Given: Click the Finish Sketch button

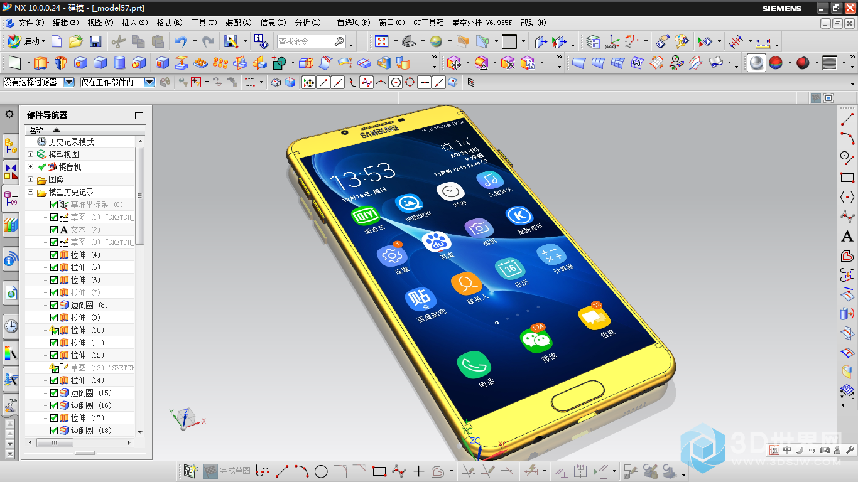Looking at the screenshot, I should coord(227,471).
